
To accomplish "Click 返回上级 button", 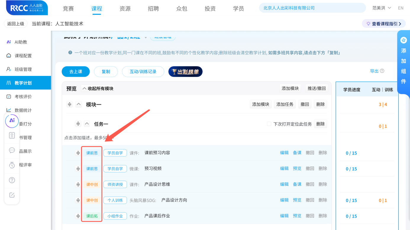I will pyautogui.click(x=16, y=24).
